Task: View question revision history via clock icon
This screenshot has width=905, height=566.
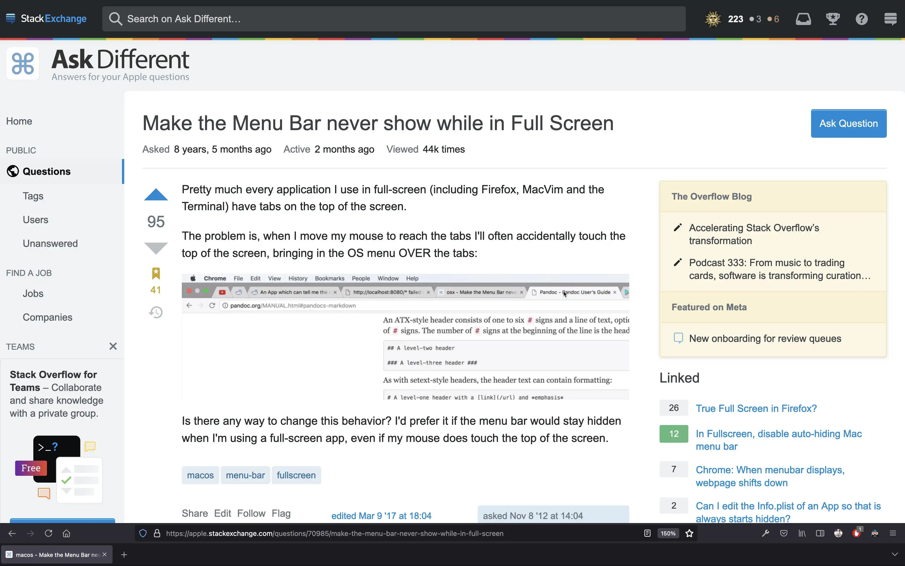Action: pyautogui.click(x=156, y=312)
